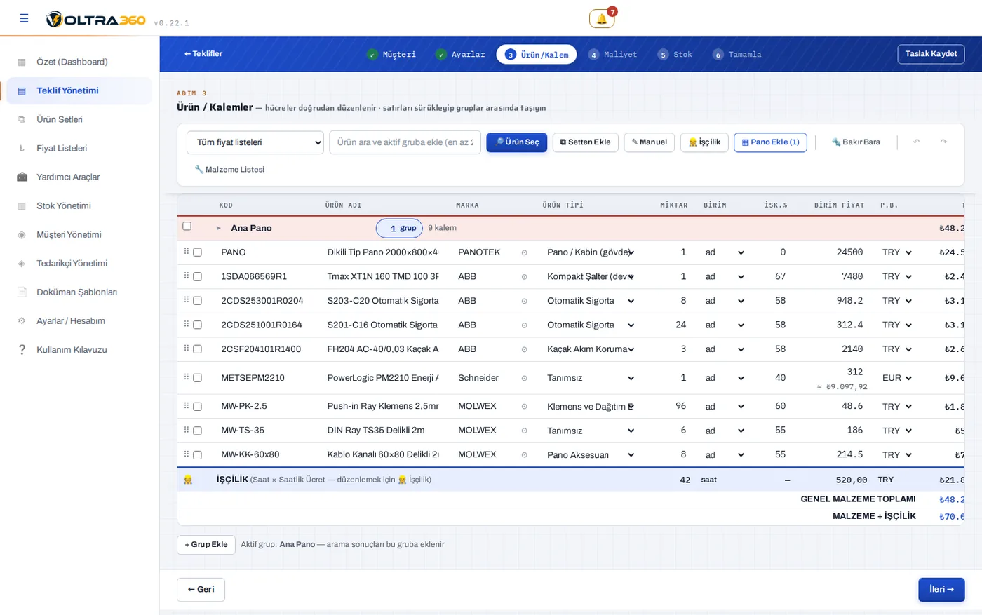This screenshot has width=982, height=615.
Task: Open the Tanımsız type dropdown for METSEPM2210
Action: pos(590,378)
